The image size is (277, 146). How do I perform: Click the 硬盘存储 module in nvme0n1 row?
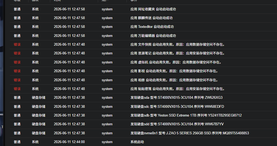tap(39, 133)
